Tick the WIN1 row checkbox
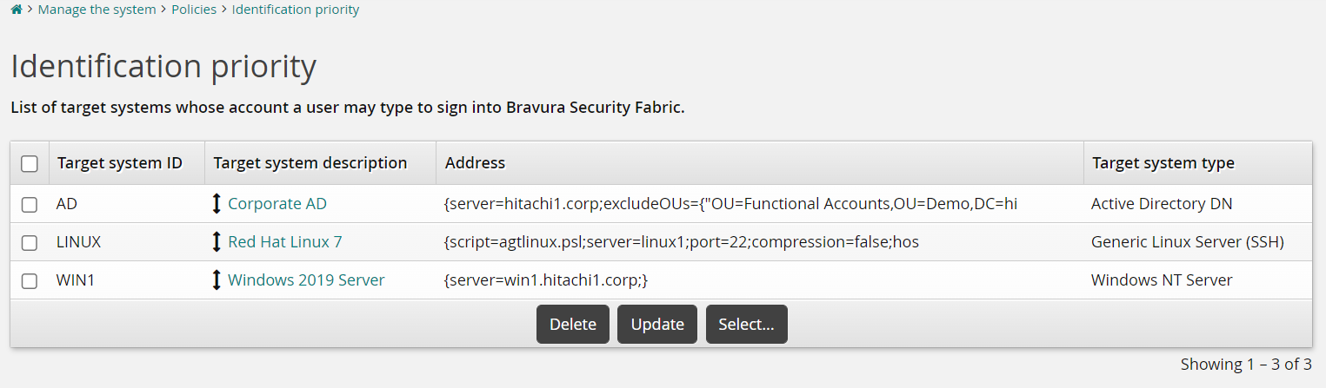1326x388 pixels. point(30,281)
